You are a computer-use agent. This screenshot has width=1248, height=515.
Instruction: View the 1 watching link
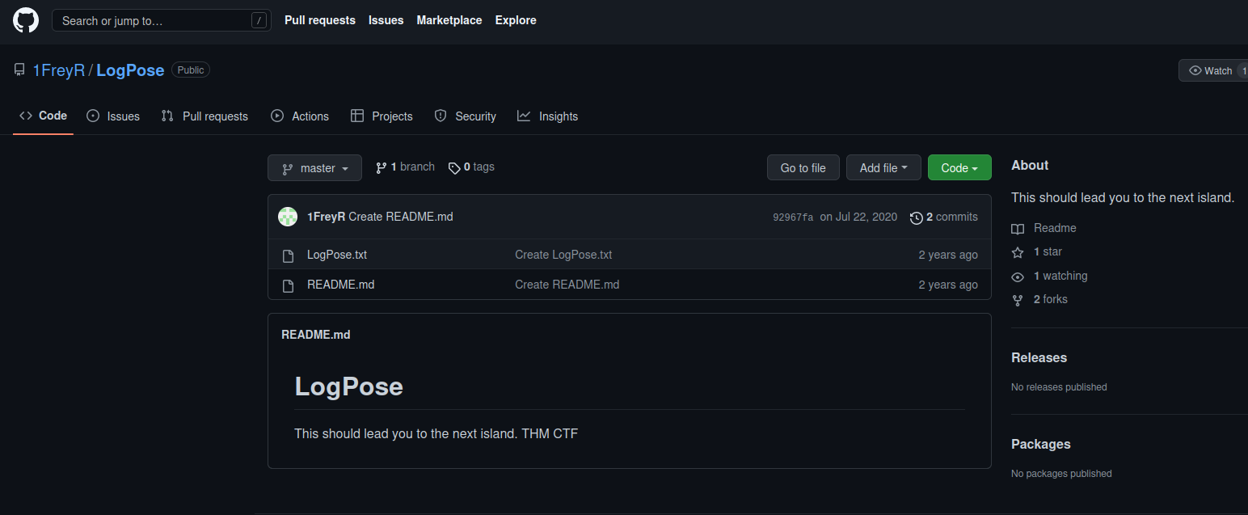(x=1060, y=276)
